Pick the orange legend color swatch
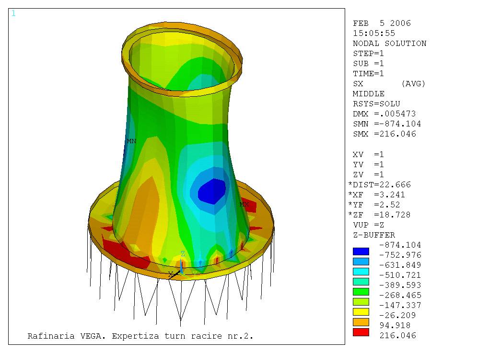The width and height of the screenshot is (489, 353). tap(361, 322)
